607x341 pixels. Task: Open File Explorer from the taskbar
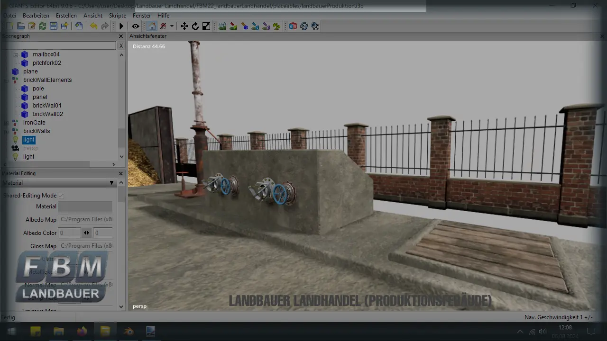click(x=58, y=331)
